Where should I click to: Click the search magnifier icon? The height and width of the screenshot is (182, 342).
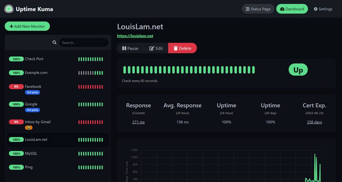pyautogui.click(x=54, y=42)
